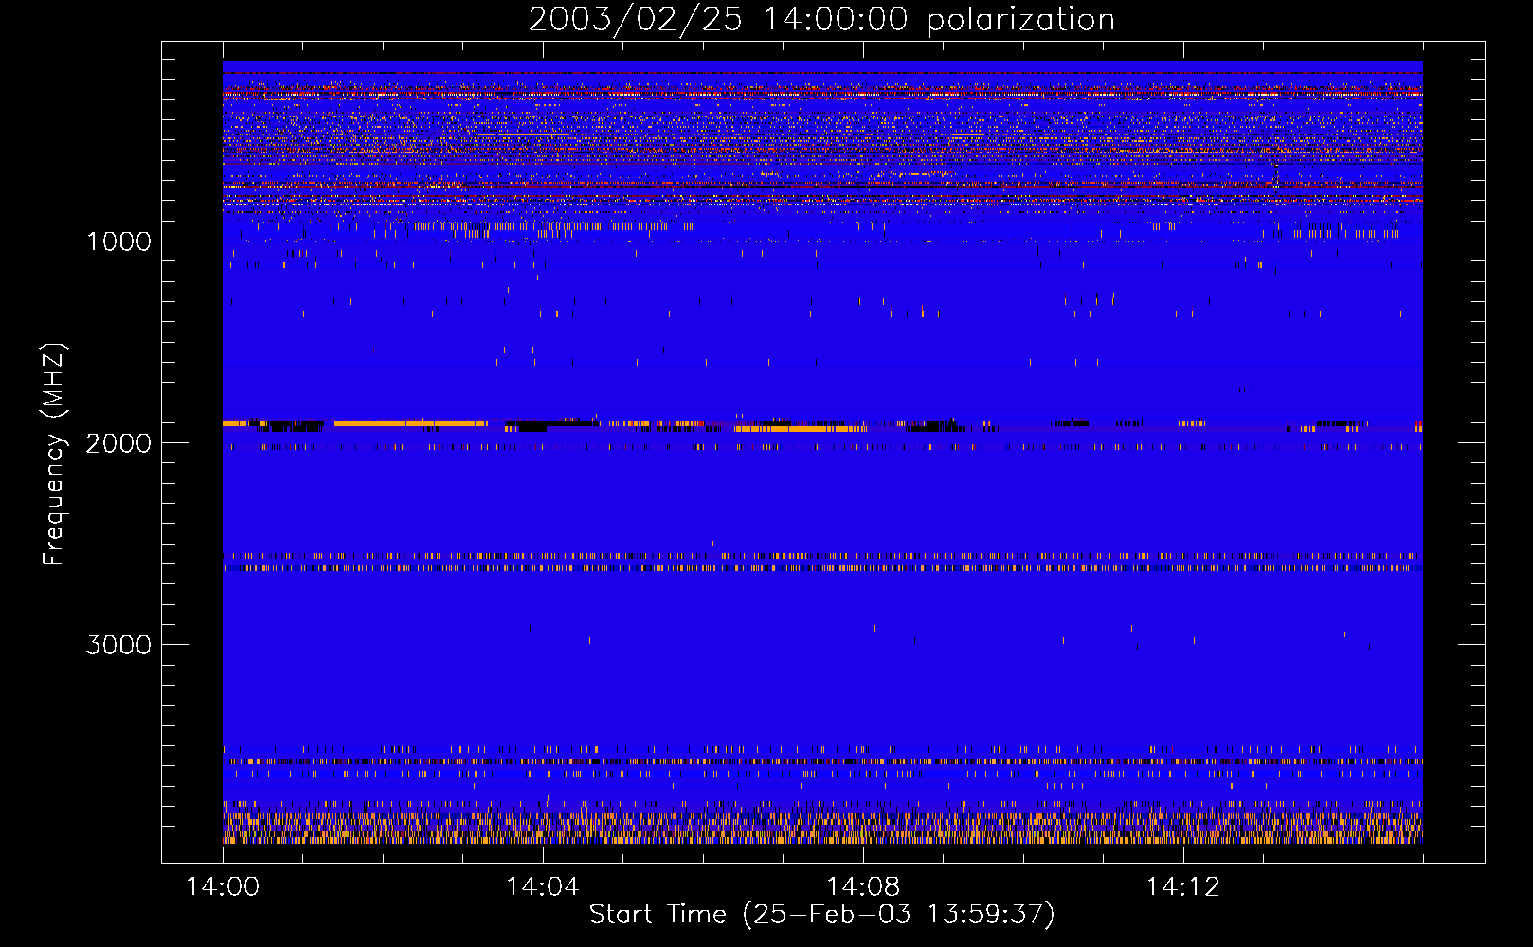Select the '2000' frequency axis label
The width and height of the screenshot is (1533, 947).
click(118, 443)
